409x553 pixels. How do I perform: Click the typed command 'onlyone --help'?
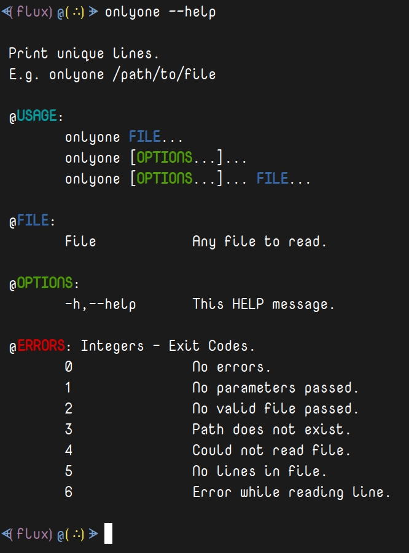pos(160,12)
